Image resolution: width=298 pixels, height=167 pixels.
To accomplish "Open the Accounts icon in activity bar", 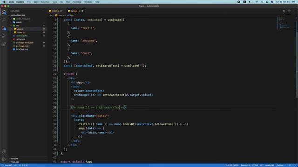I will pos(4,151).
